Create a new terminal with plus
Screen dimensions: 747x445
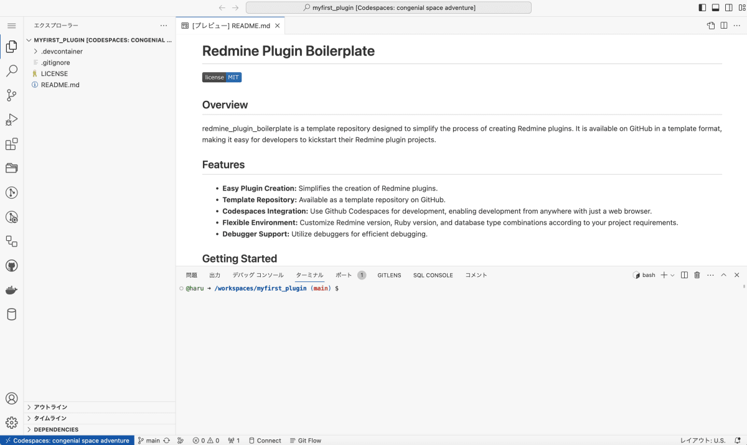664,275
